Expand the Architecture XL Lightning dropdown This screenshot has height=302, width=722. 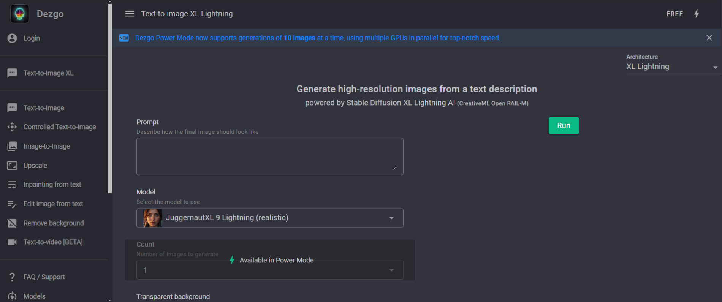[x=673, y=66]
